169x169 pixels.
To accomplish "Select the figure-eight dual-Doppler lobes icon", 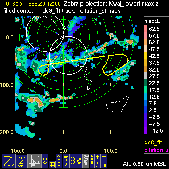I will click(x=72, y=161).
